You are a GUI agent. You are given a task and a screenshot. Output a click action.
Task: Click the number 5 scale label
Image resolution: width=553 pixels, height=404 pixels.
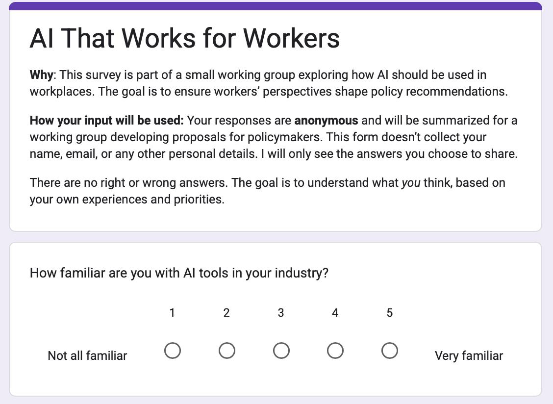coord(389,313)
